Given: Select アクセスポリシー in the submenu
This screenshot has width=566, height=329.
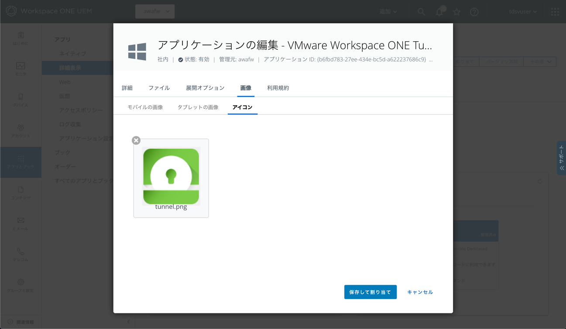Looking at the screenshot, I should [x=81, y=110].
